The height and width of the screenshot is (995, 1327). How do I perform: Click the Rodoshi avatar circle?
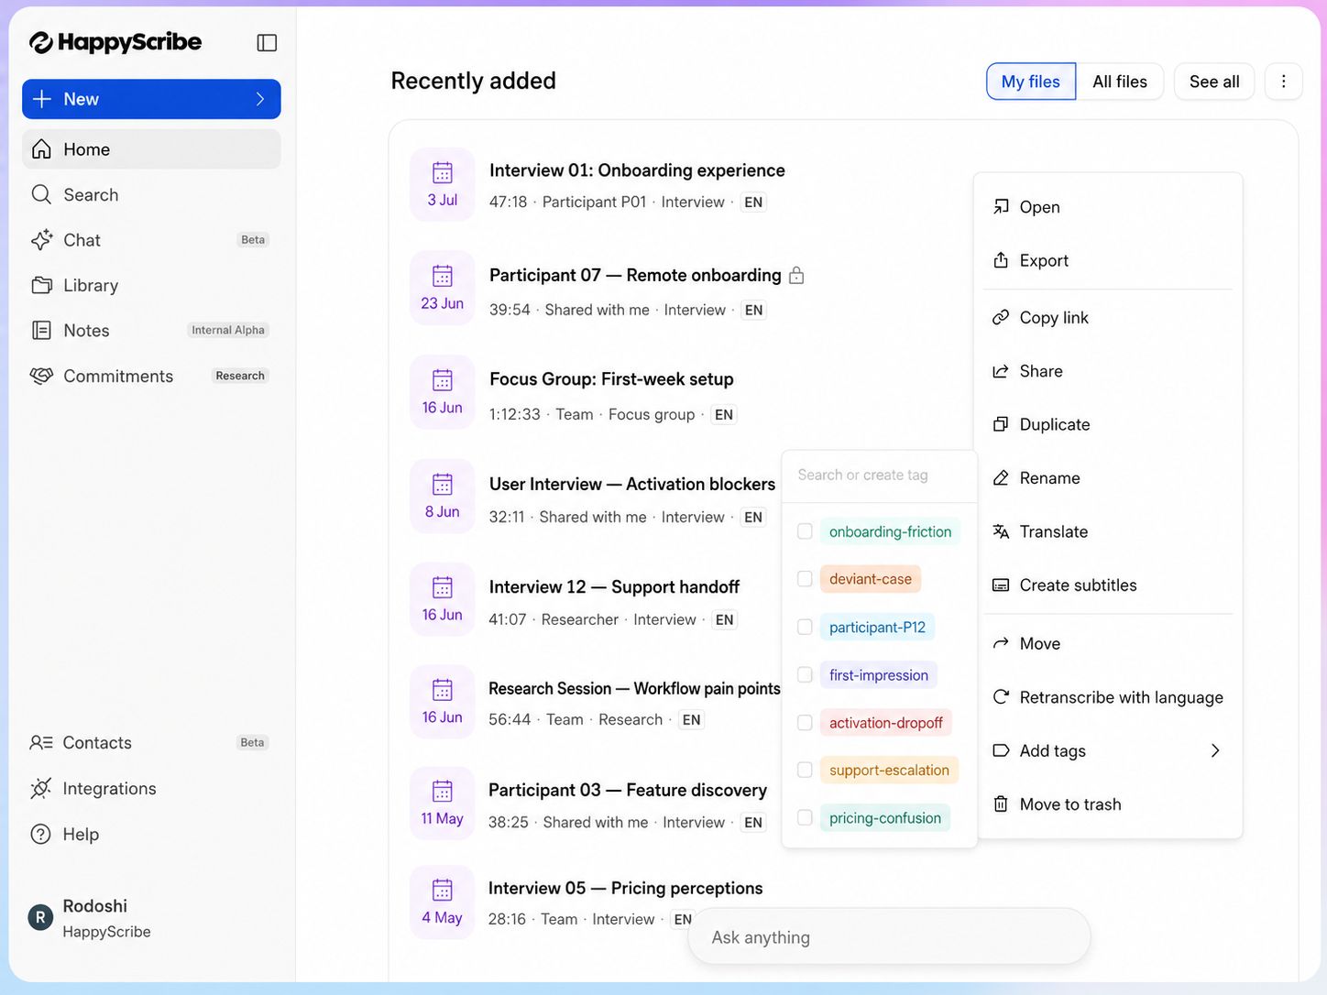[x=40, y=917]
